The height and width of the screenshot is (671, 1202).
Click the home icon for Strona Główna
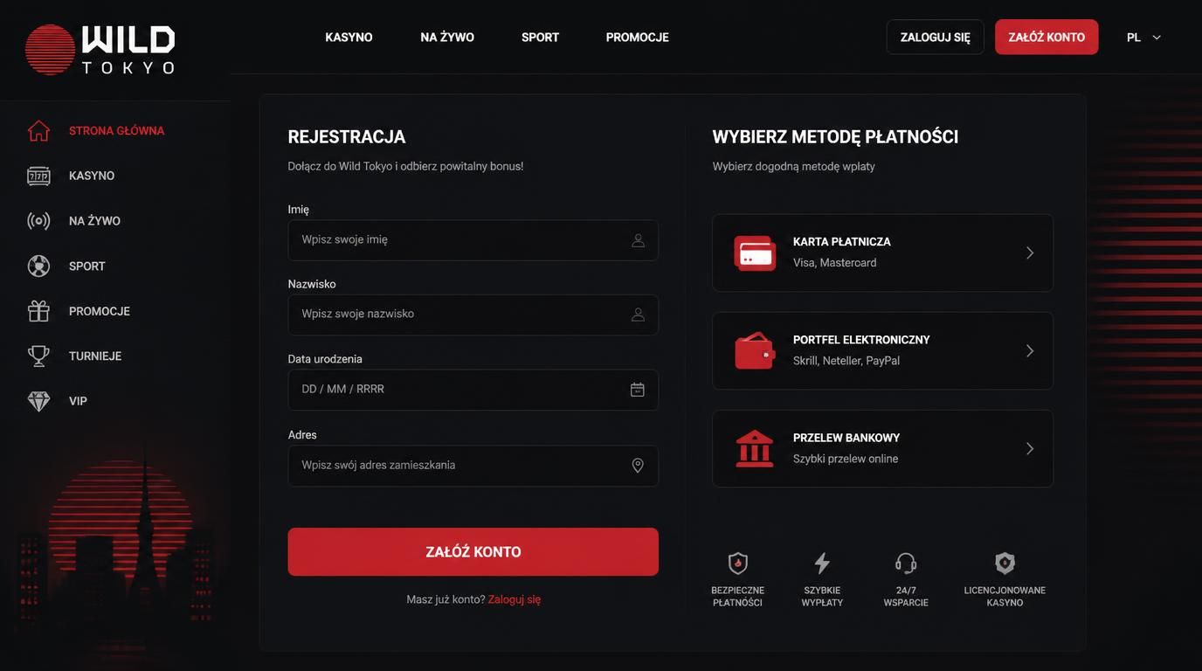pyautogui.click(x=38, y=130)
